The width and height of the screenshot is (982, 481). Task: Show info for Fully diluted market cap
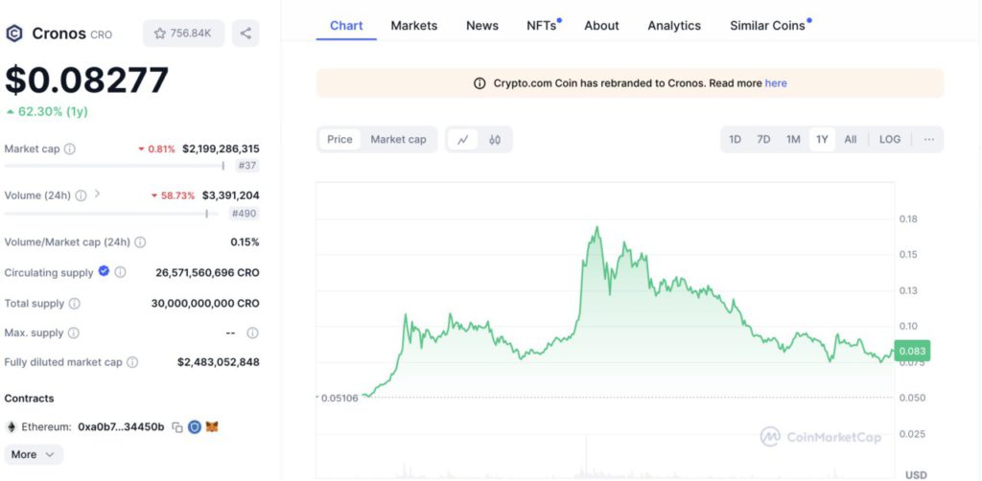click(132, 362)
